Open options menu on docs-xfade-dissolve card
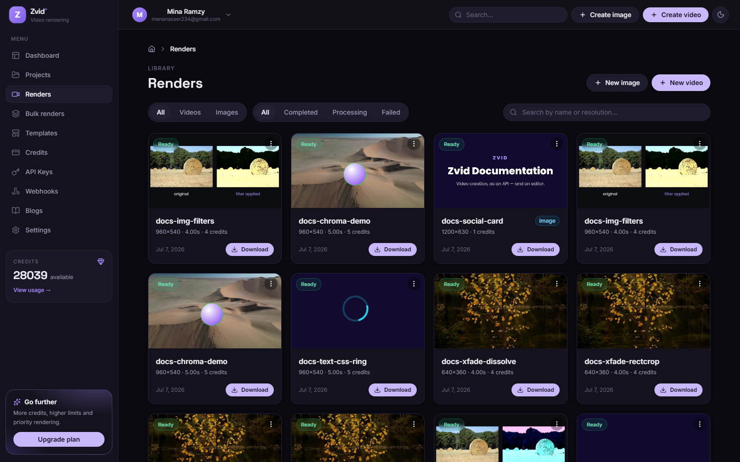Screen dimensions: 740x462 pyautogui.click(x=557, y=284)
